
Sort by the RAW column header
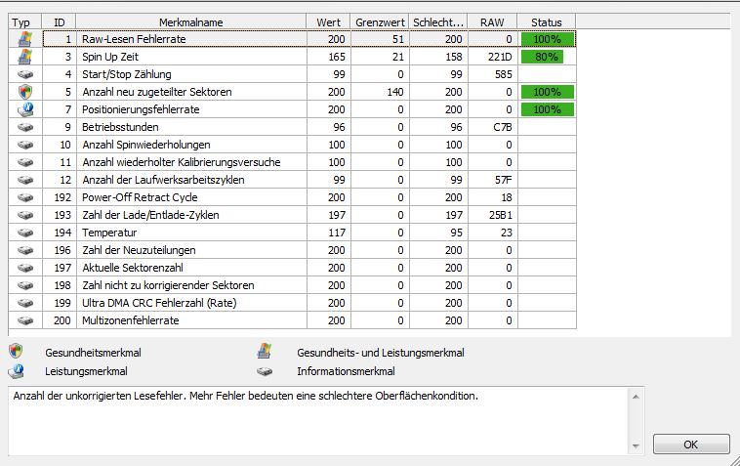point(492,22)
